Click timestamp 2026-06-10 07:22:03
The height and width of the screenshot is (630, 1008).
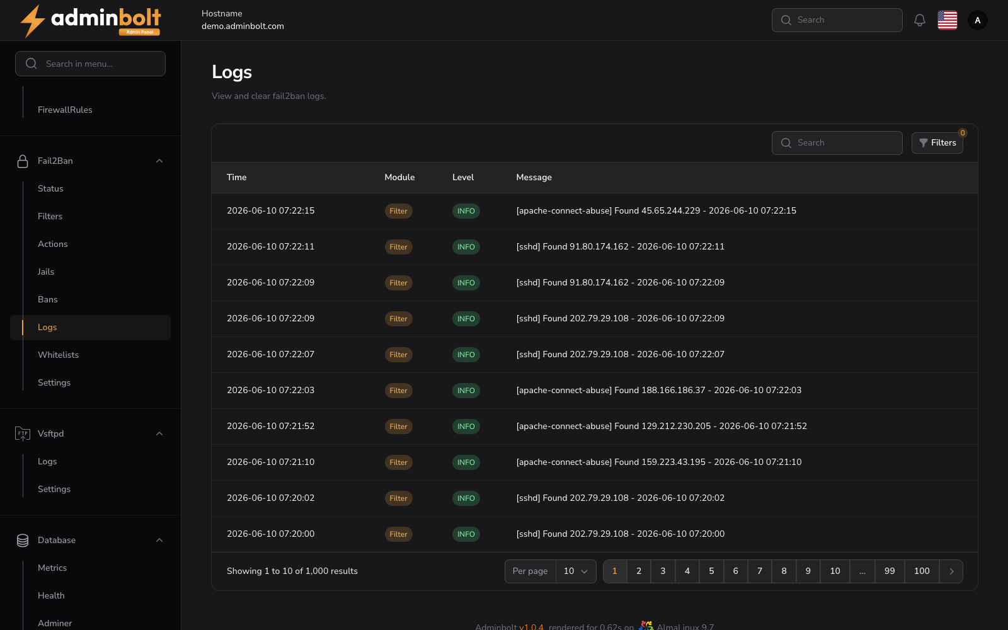point(270,391)
